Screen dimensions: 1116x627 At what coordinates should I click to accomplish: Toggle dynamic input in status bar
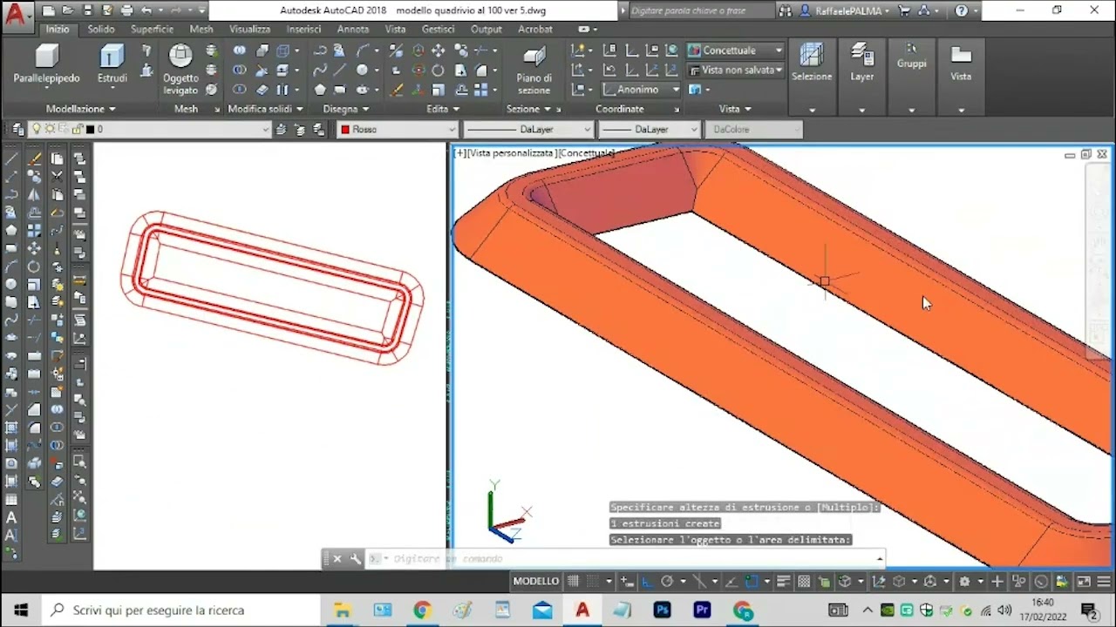coord(628,582)
